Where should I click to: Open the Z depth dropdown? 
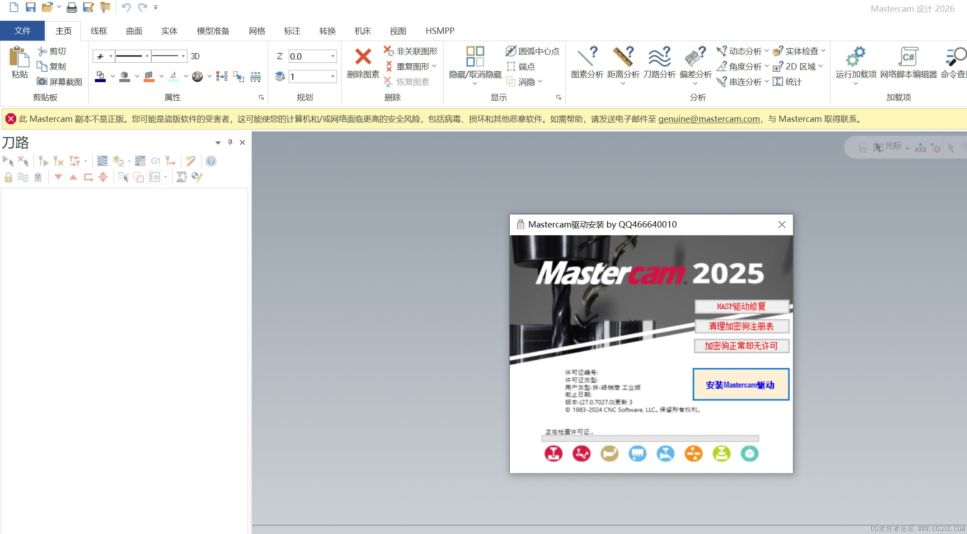point(333,56)
